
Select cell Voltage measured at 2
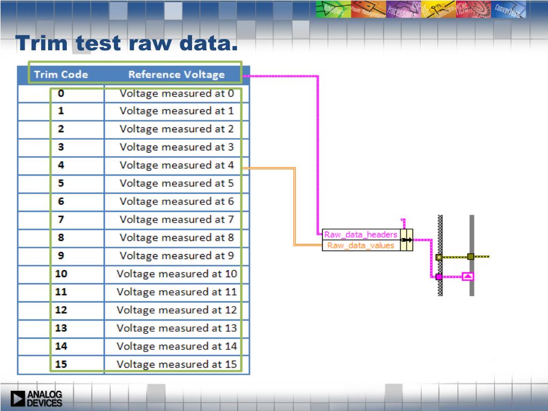pos(177,130)
